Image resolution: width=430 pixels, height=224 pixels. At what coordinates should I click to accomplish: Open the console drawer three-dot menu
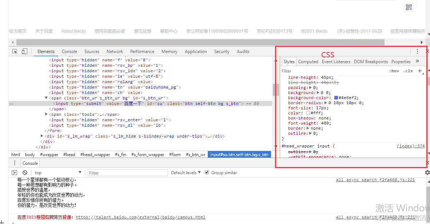[x=15, y=163]
